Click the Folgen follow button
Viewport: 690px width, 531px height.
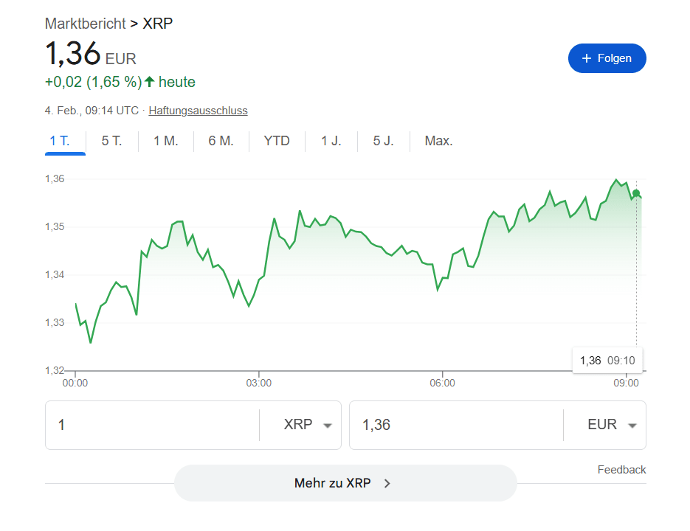pos(607,58)
